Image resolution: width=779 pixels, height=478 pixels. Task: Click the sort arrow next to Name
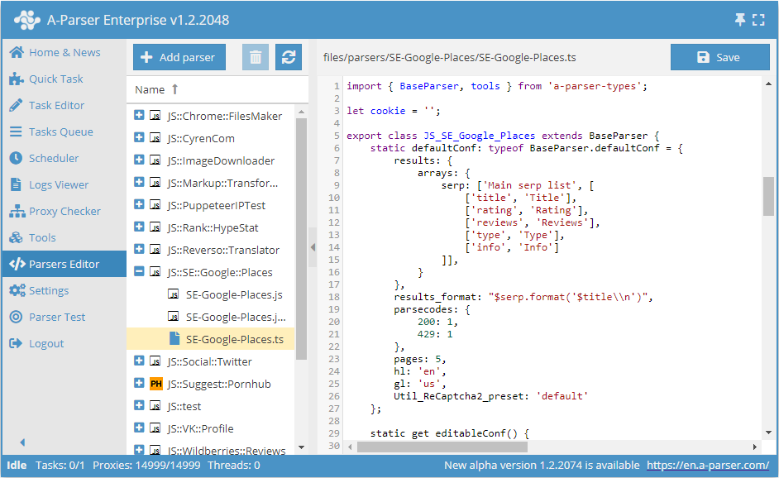pyautogui.click(x=174, y=89)
